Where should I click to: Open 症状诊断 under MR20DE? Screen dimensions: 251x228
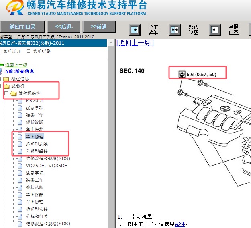coord(35,122)
